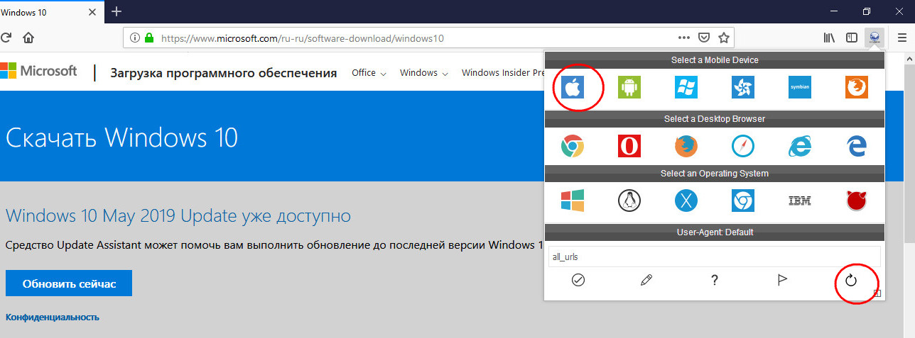Open the Library icon in the toolbar
Screen dimensions: 915x338
pos(829,38)
